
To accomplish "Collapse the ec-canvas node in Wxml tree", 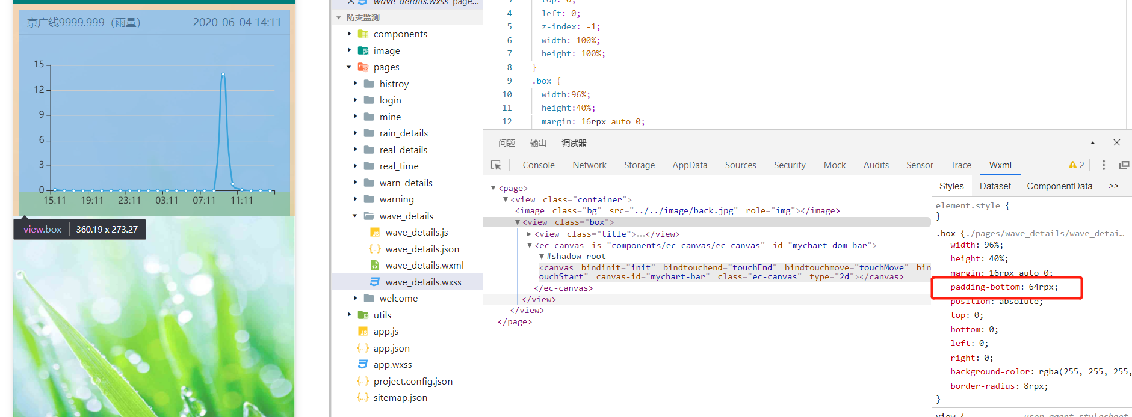I will [529, 245].
